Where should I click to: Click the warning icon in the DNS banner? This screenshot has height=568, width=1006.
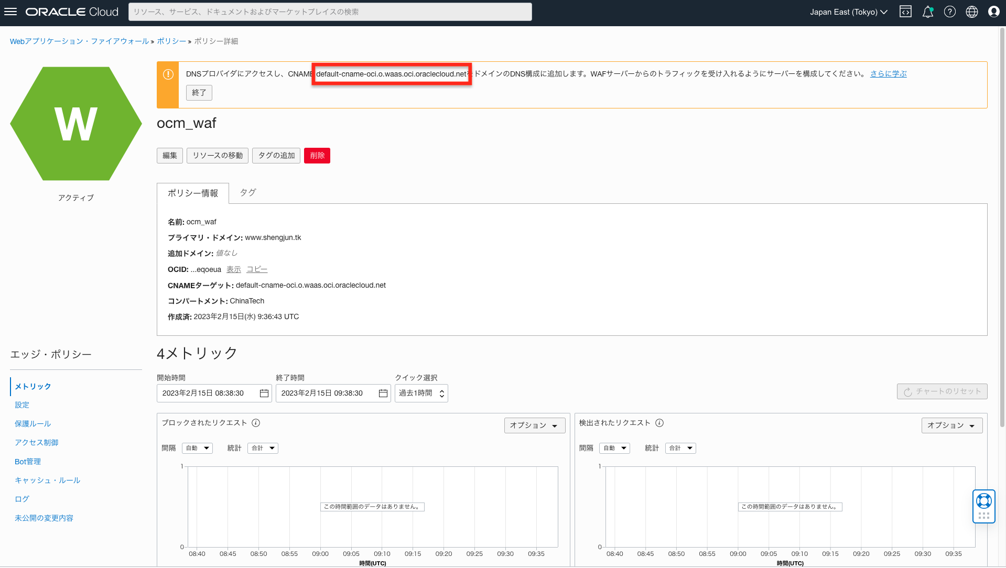168,74
